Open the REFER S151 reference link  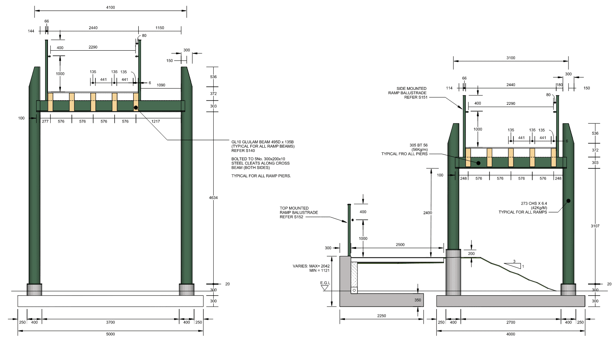click(x=415, y=97)
